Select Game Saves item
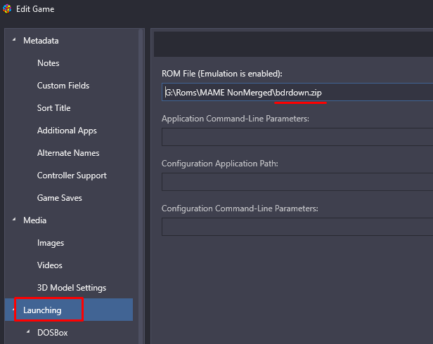Screen dimensions: 433x344 (60, 198)
